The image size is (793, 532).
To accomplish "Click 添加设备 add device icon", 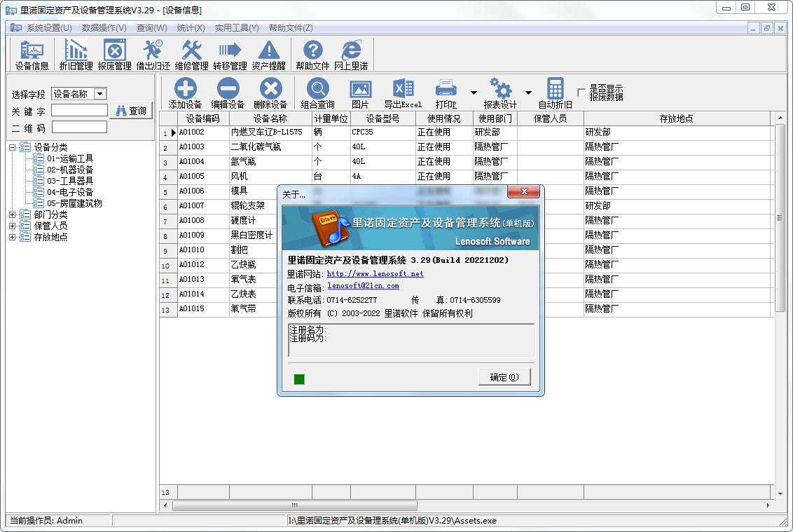I will (185, 94).
